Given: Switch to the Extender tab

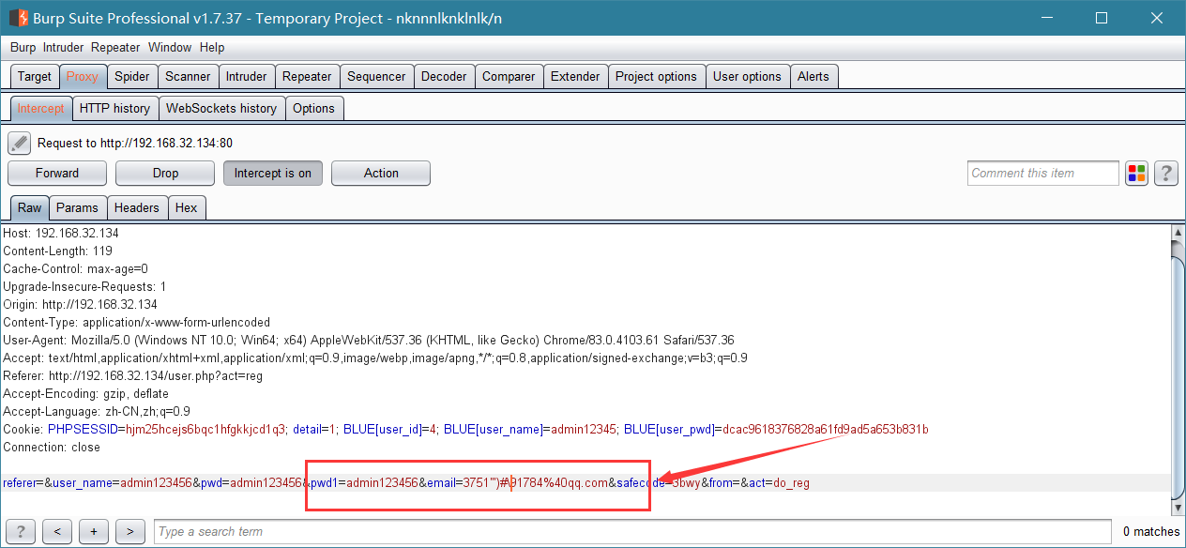Looking at the screenshot, I should [x=575, y=77].
